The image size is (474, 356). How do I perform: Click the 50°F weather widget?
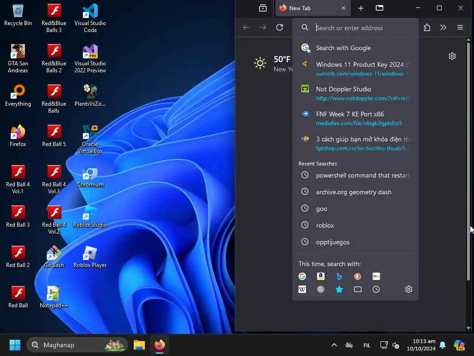point(273,63)
